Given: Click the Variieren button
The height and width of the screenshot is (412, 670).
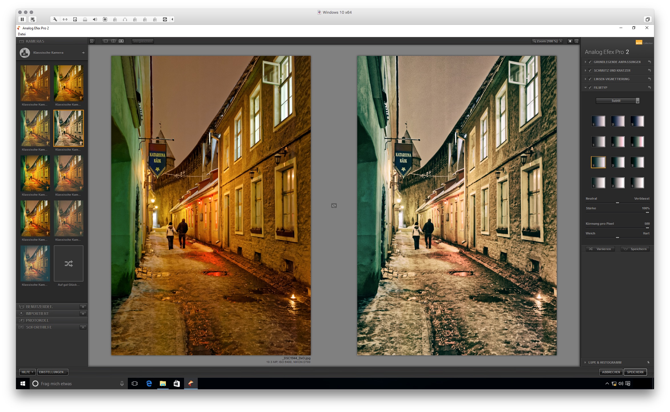Looking at the screenshot, I should [x=600, y=249].
